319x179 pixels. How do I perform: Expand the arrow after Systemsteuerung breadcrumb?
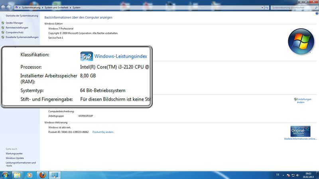(x=43, y=8)
